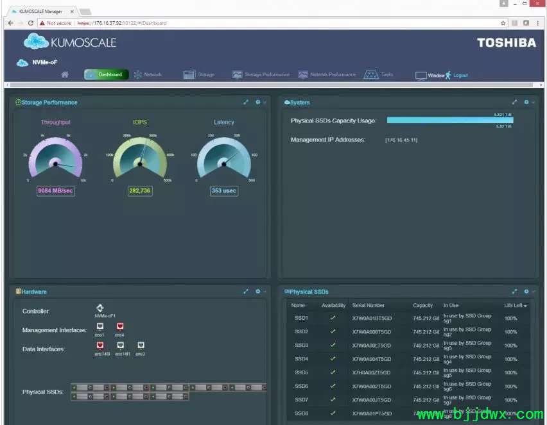
Task: Click the Logout link
Action: [x=460, y=75]
